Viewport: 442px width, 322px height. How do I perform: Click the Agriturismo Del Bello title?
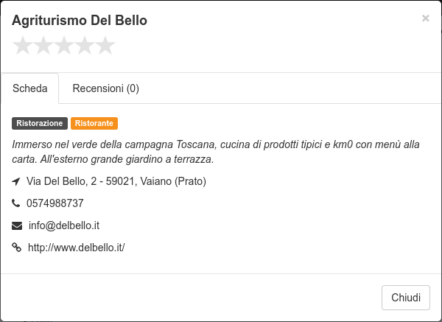[x=80, y=21]
